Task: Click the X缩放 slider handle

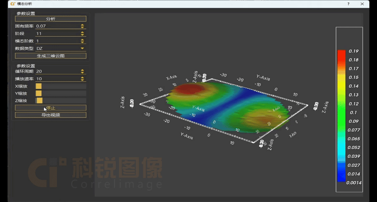Action: (39, 86)
